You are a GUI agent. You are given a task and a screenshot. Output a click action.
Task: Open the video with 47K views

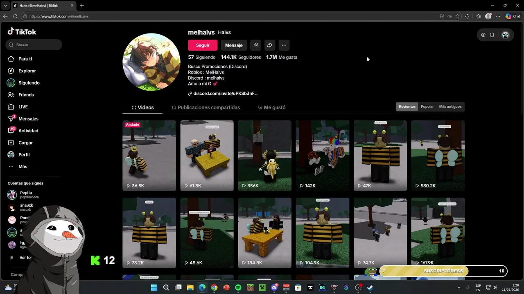pos(380,156)
